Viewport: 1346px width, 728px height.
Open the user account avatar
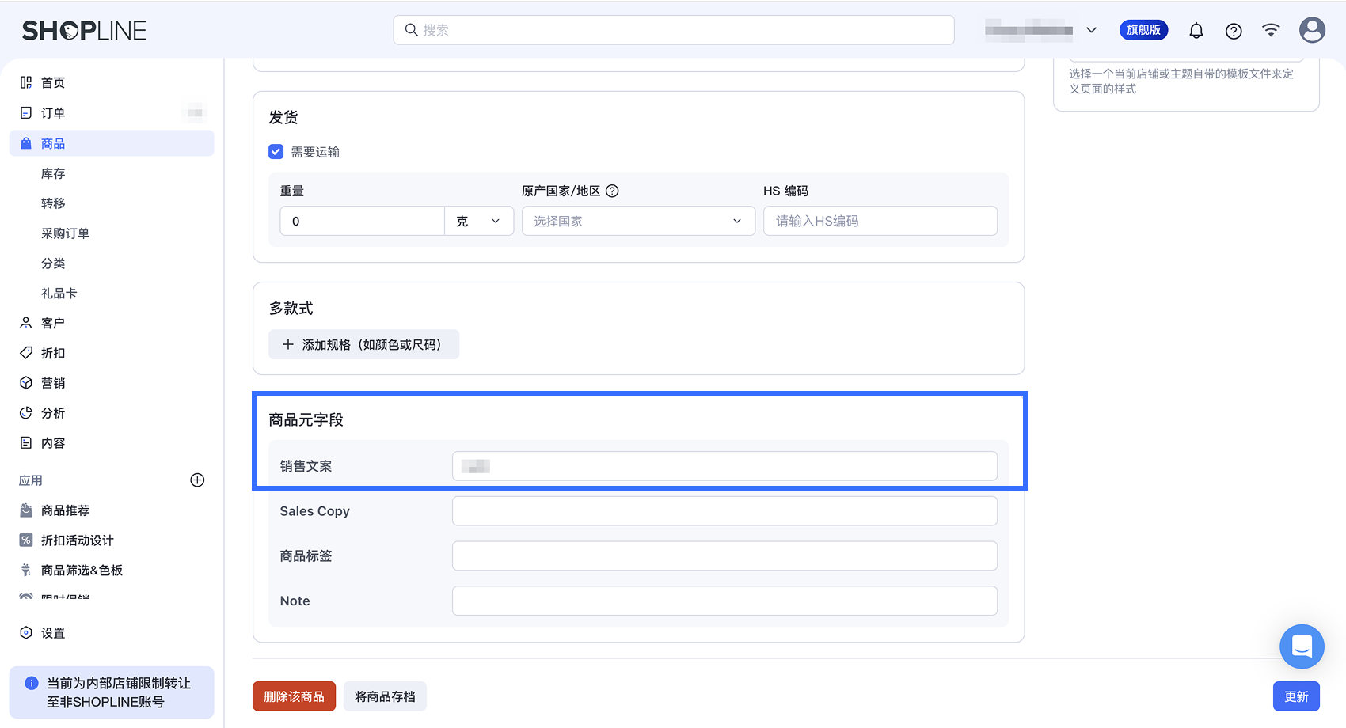(x=1312, y=30)
